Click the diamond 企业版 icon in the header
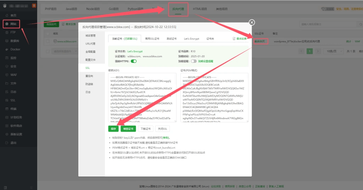 click(323, 9)
